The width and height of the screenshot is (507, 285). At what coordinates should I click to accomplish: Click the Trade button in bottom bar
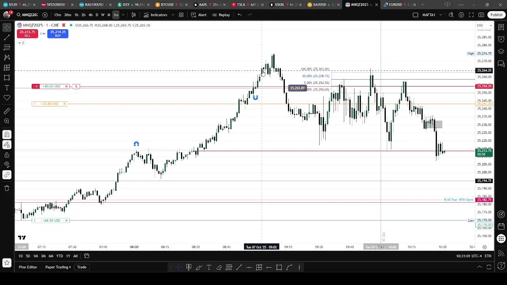tap(82, 267)
